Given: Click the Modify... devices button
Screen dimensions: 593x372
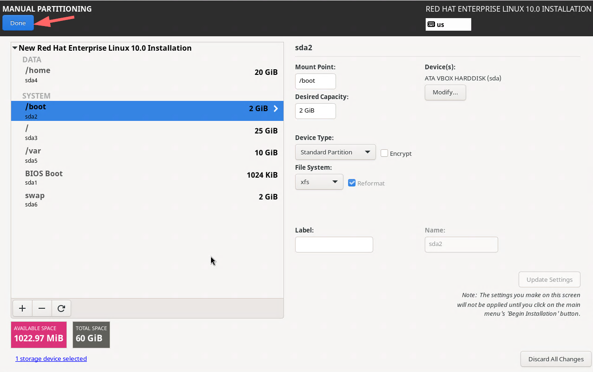Looking at the screenshot, I should (x=445, y=92).
